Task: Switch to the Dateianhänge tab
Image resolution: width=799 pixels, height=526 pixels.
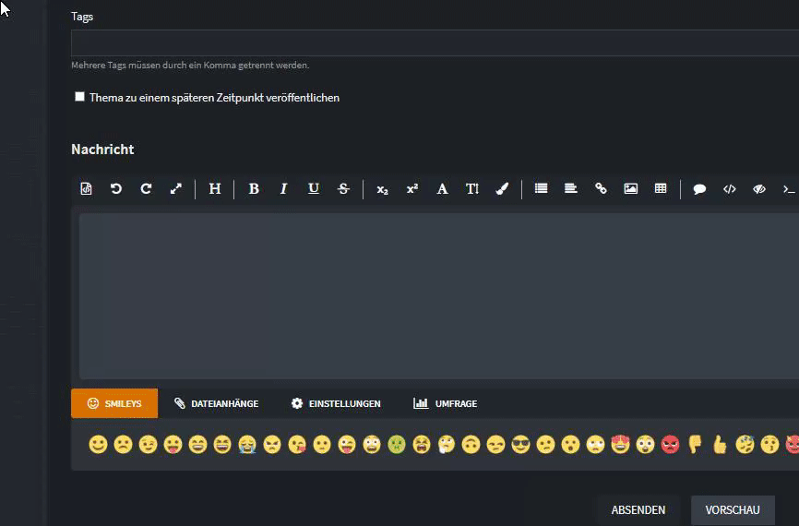Action: pos(216,403)
